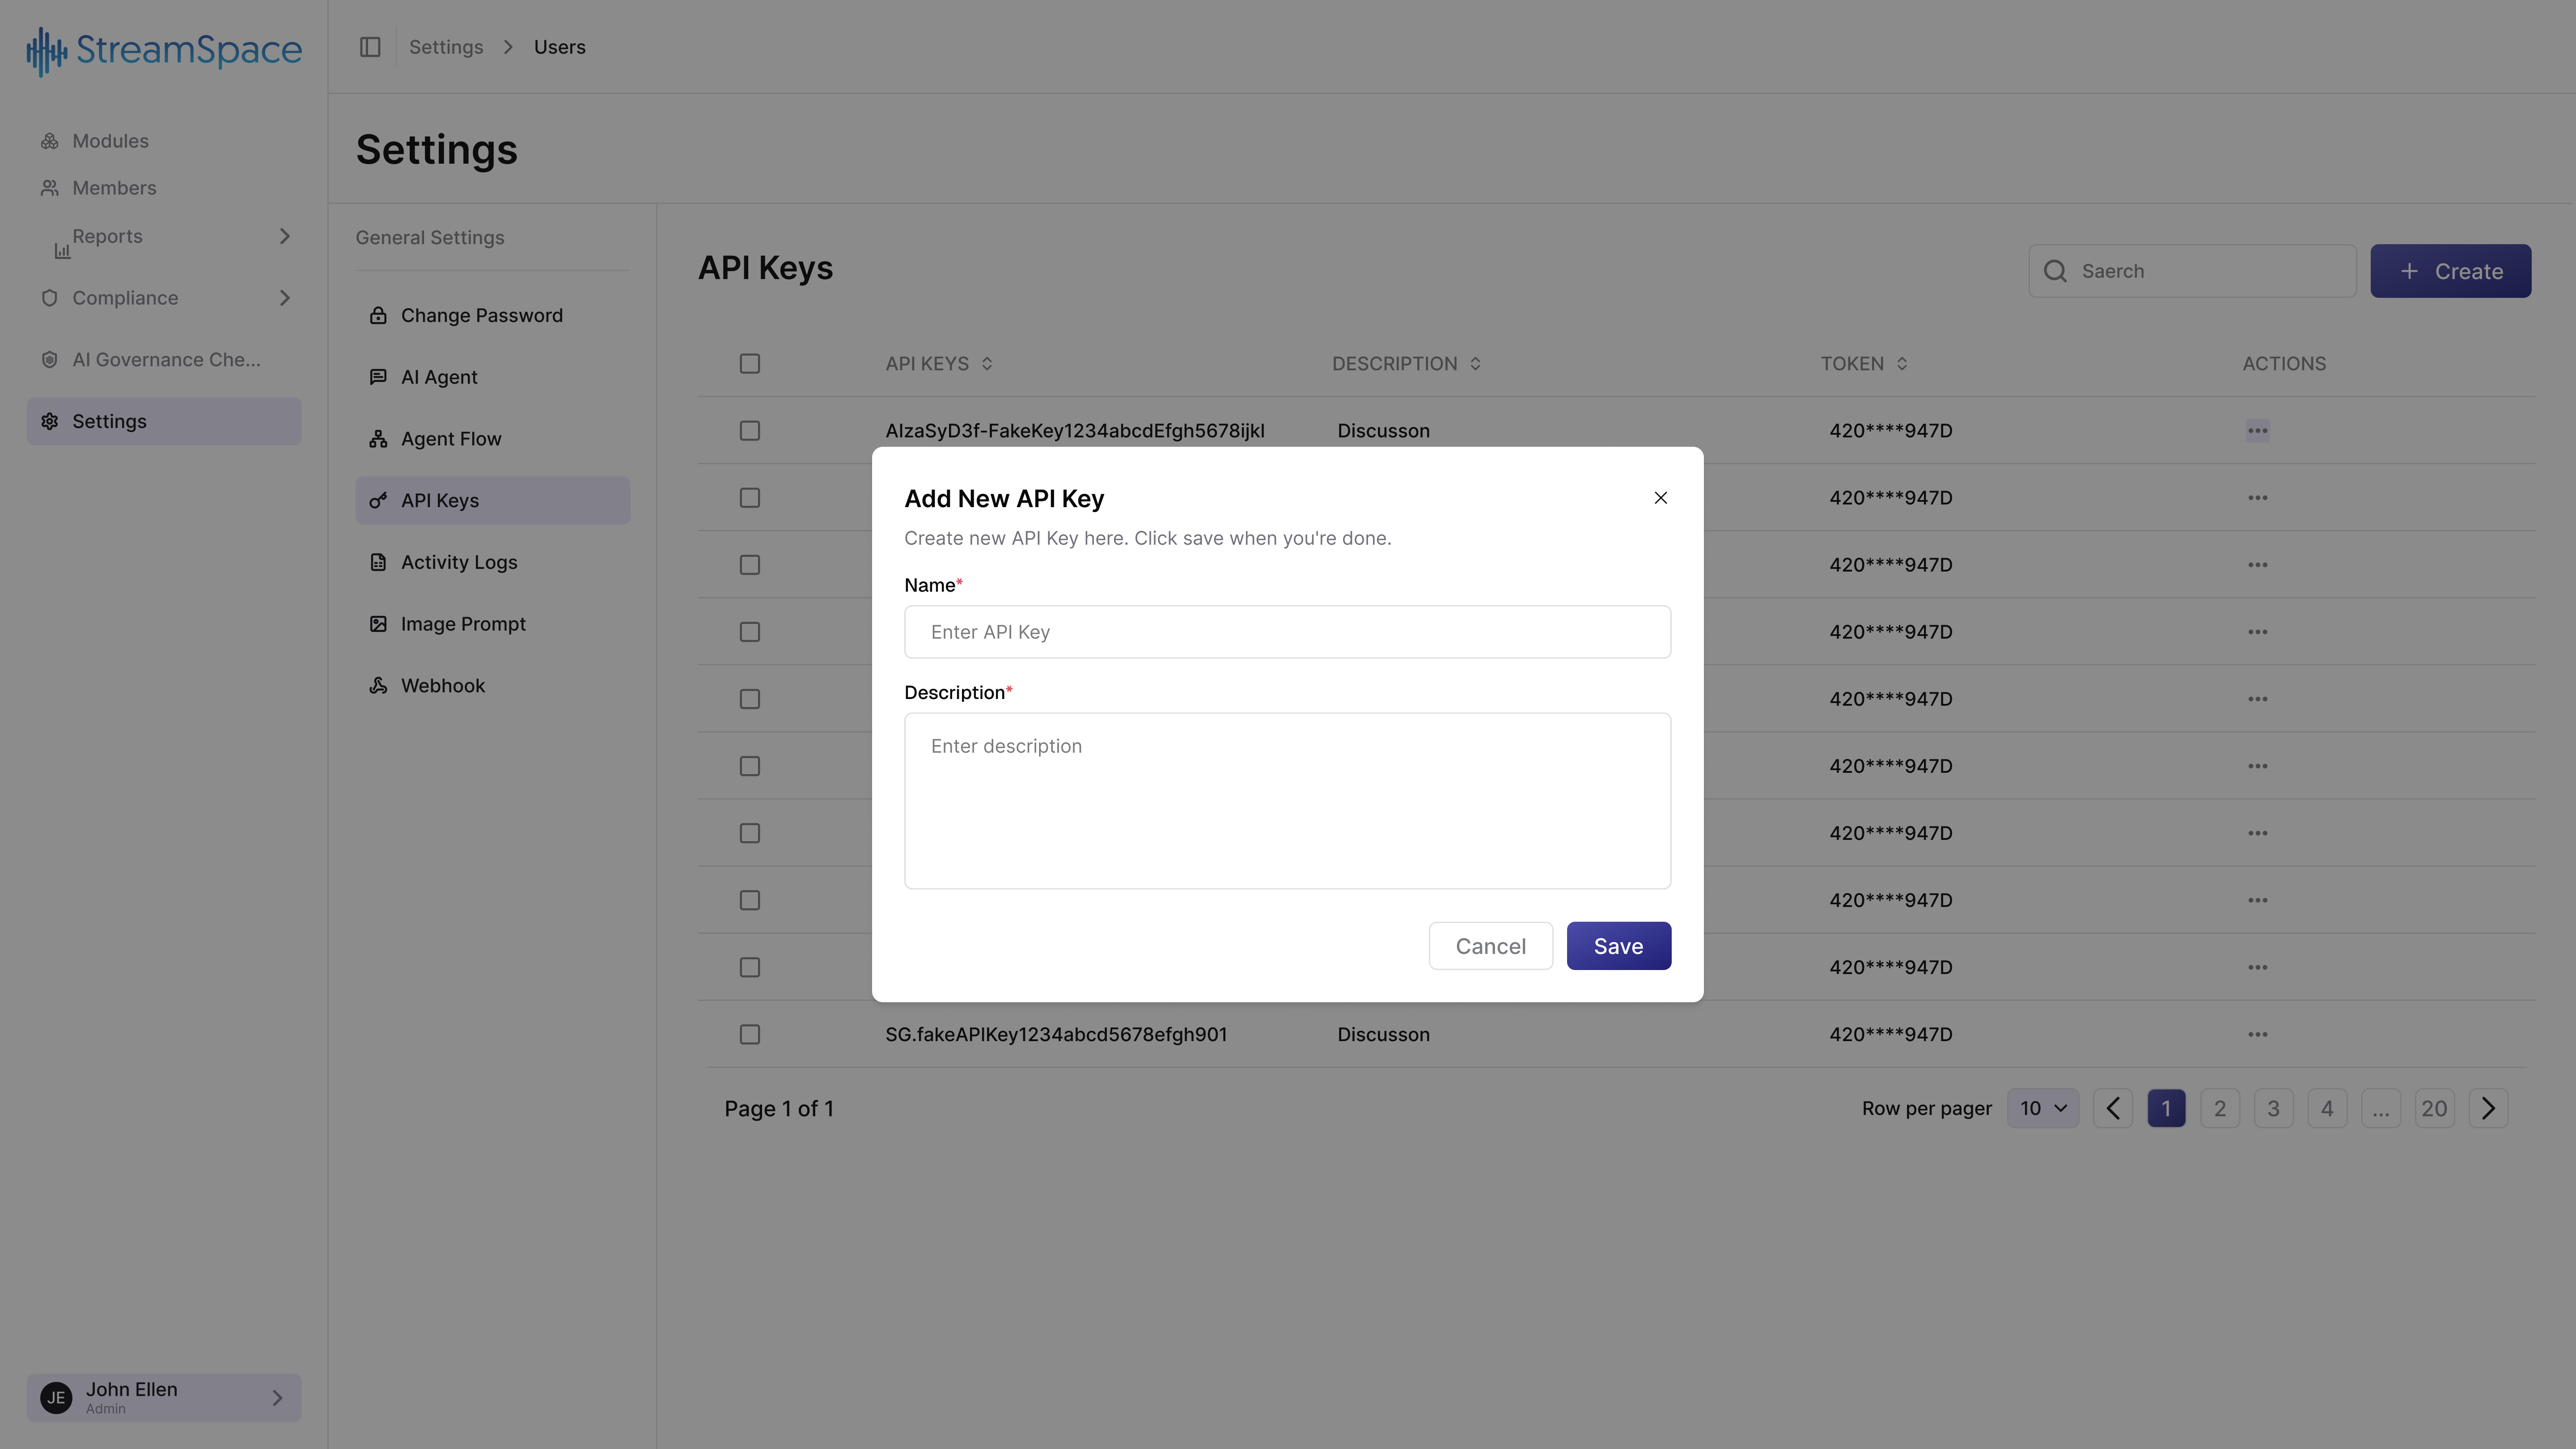Open Activity Logs section
2576x1449 pixels.
pyautogui.click(x=493, y=562)
